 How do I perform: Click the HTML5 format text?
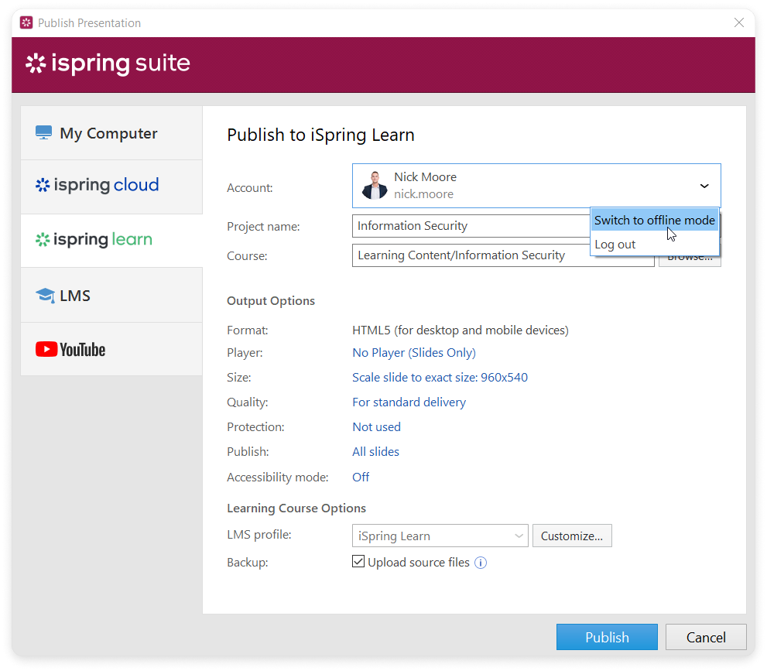[x=461, y=330]
